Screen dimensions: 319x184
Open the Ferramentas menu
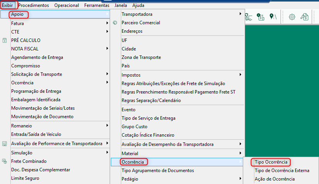[97, 5]
